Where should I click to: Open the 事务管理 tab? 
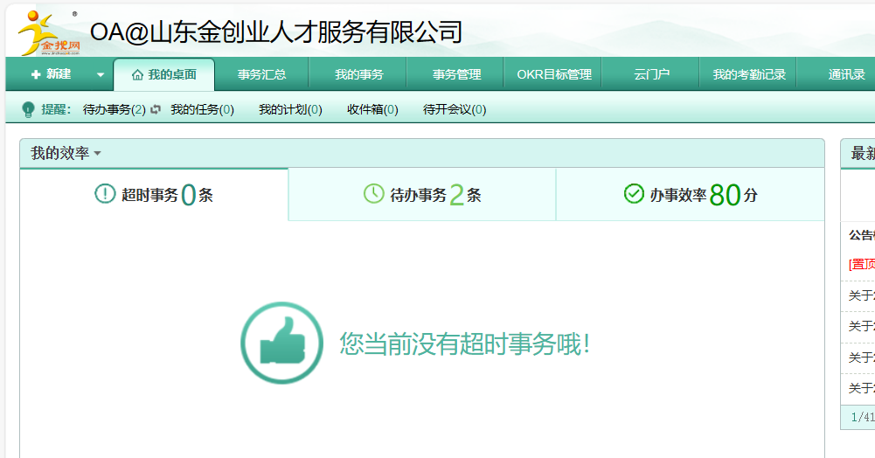456,74
